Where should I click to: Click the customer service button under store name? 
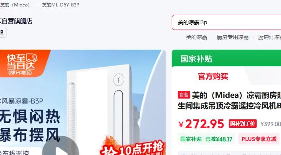3,32
